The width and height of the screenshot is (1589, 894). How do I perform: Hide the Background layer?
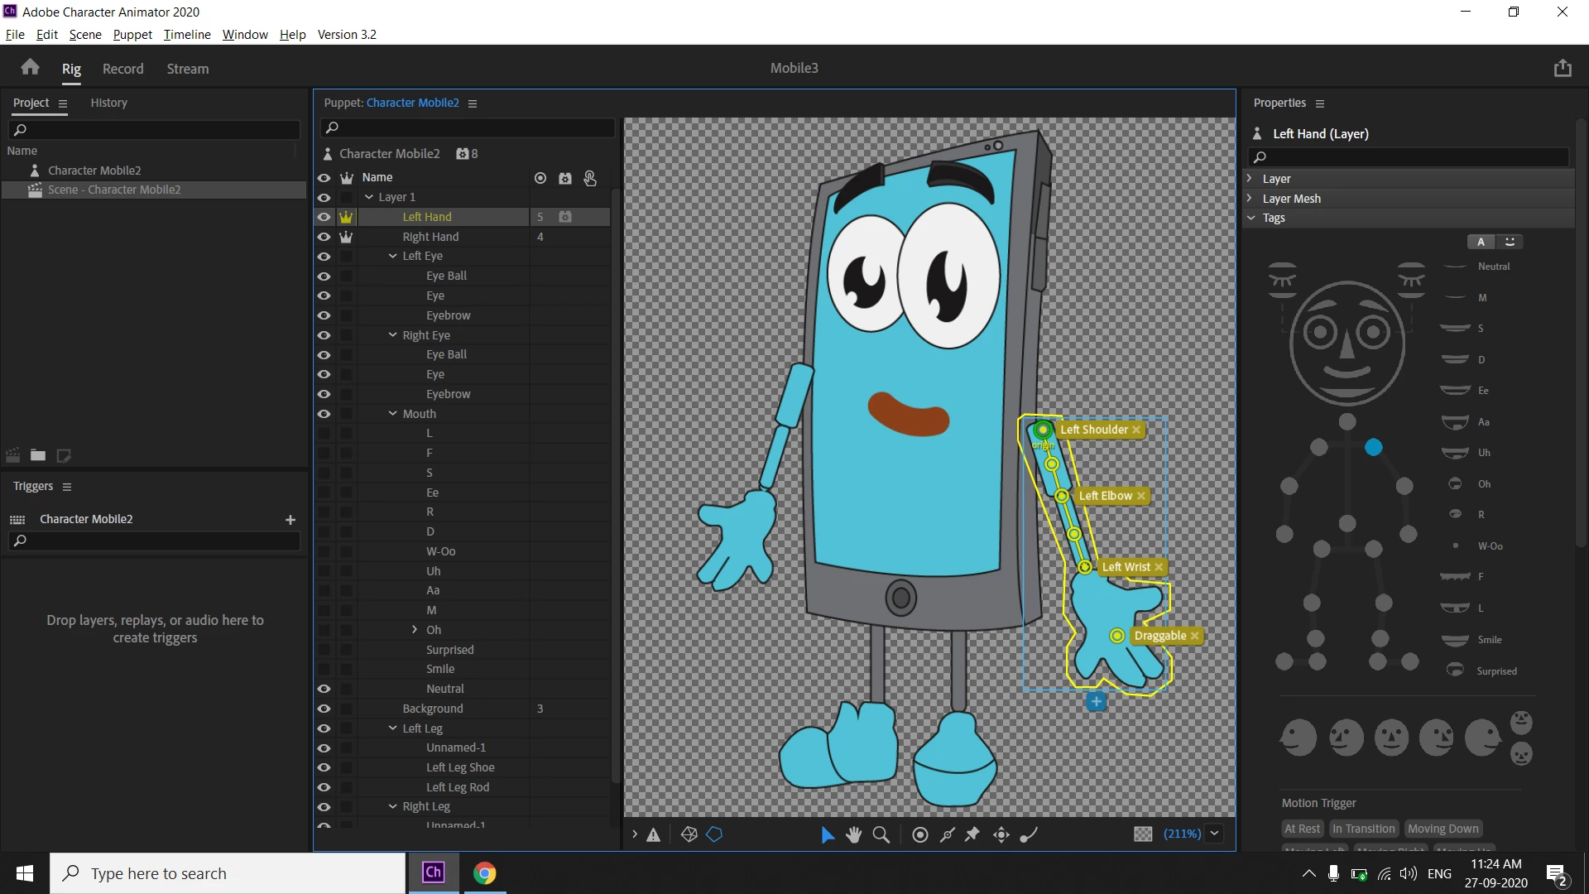tap(324, 709)
